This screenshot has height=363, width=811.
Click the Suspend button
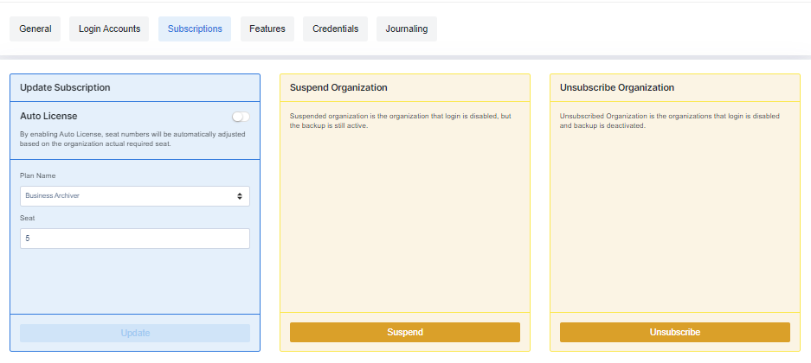coord(405,333)
